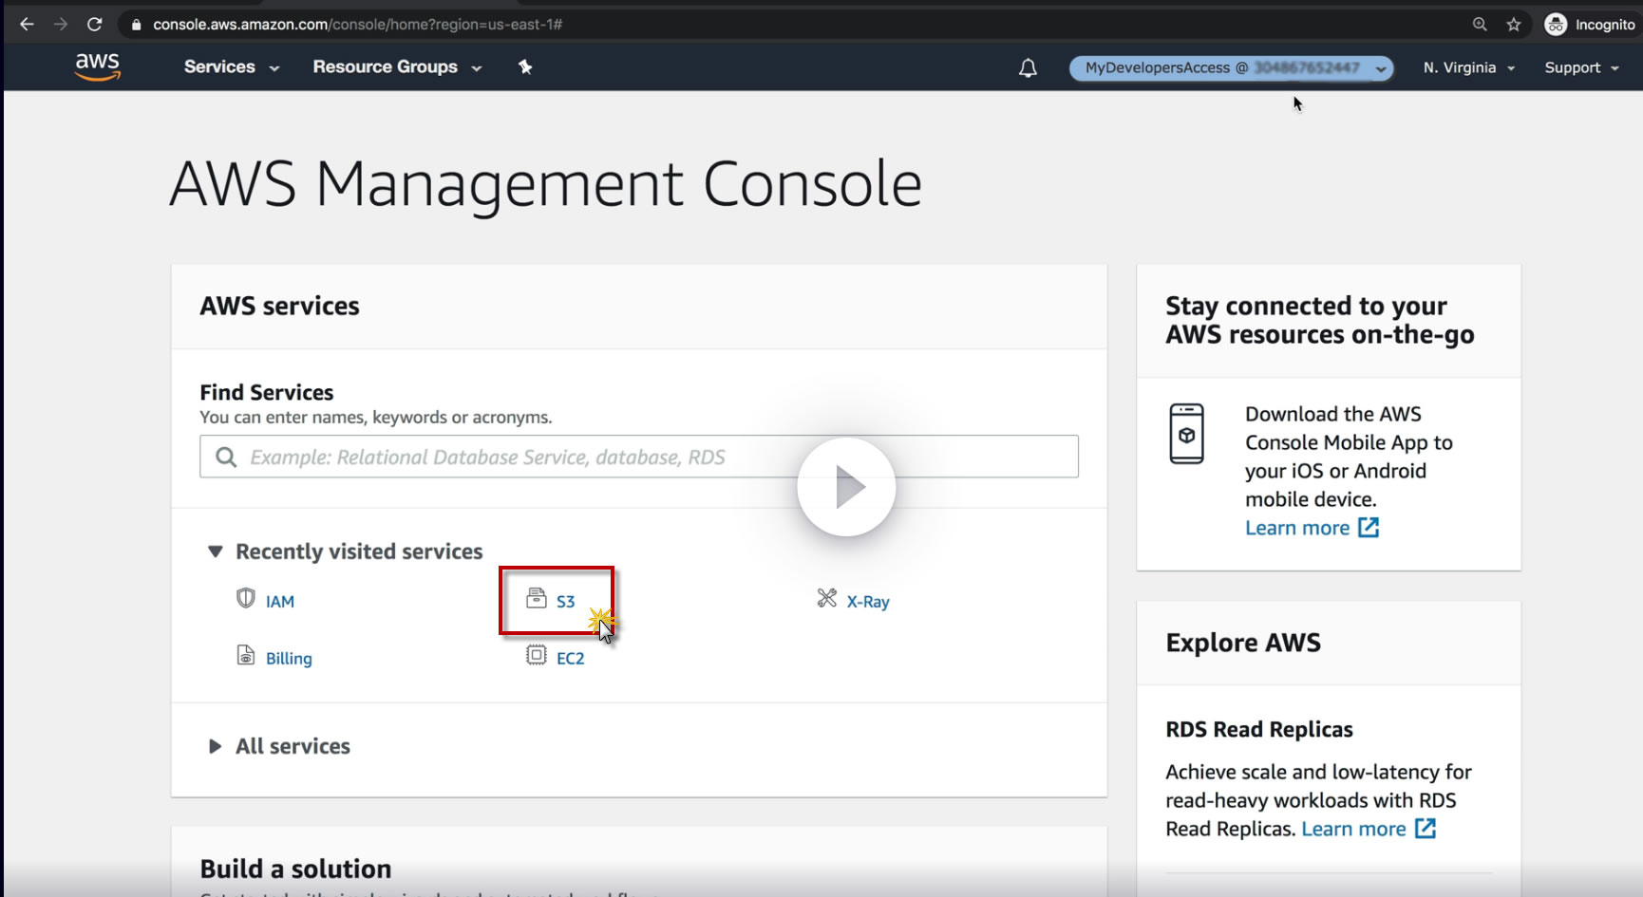Click the magnifier icon in Find Services

[226, 458]
